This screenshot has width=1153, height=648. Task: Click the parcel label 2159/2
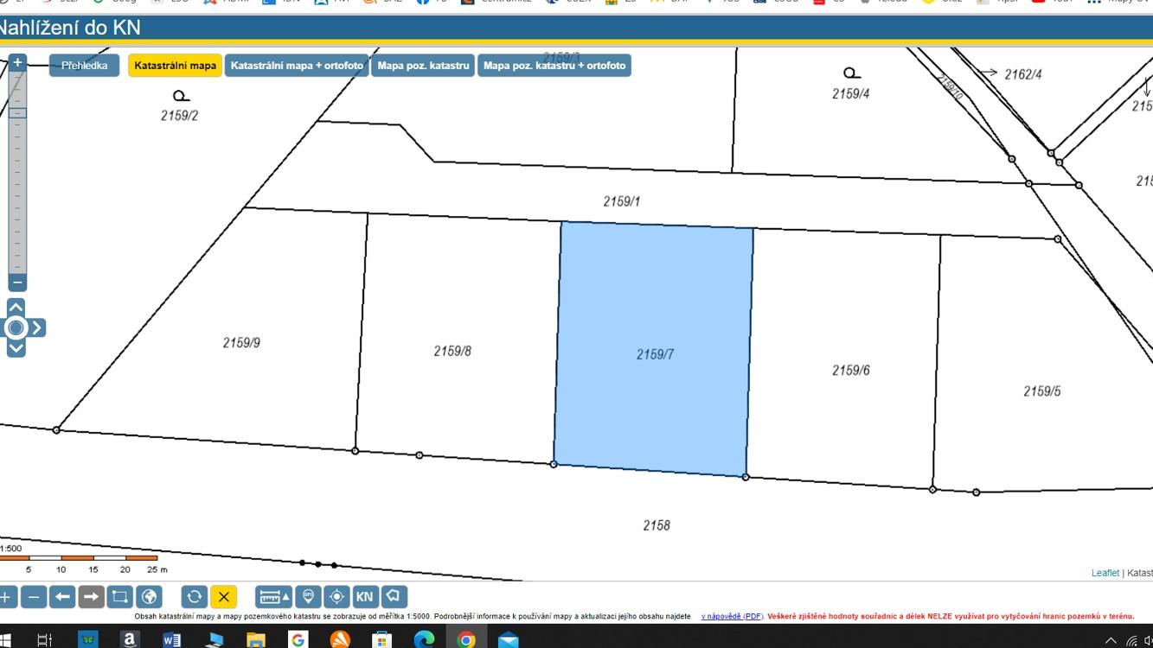tap(179, 115)
